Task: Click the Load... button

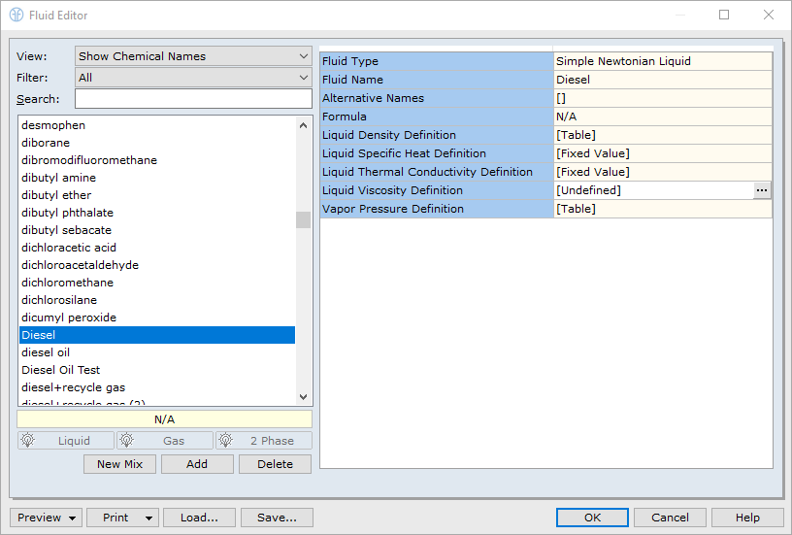Action: coord(199,518)
